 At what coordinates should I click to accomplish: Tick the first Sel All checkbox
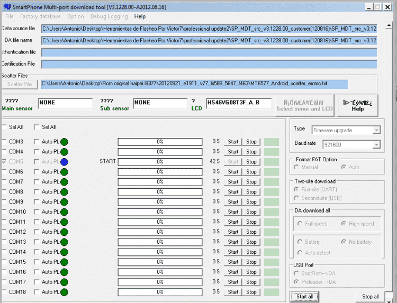[x=4, y=127]
